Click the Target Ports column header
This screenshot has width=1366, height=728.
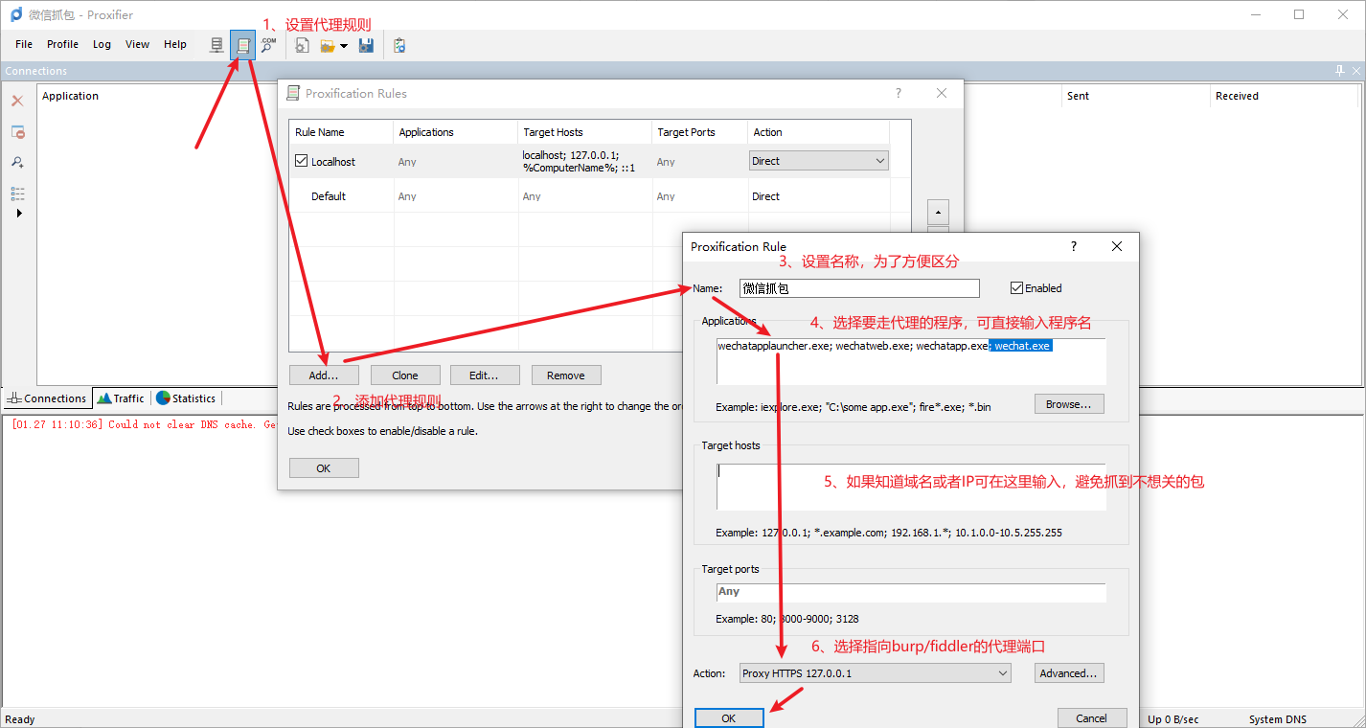point(699,132)
